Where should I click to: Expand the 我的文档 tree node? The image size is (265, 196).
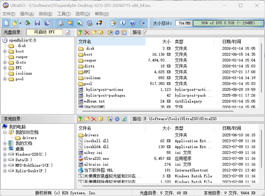[x=5, y=143]
